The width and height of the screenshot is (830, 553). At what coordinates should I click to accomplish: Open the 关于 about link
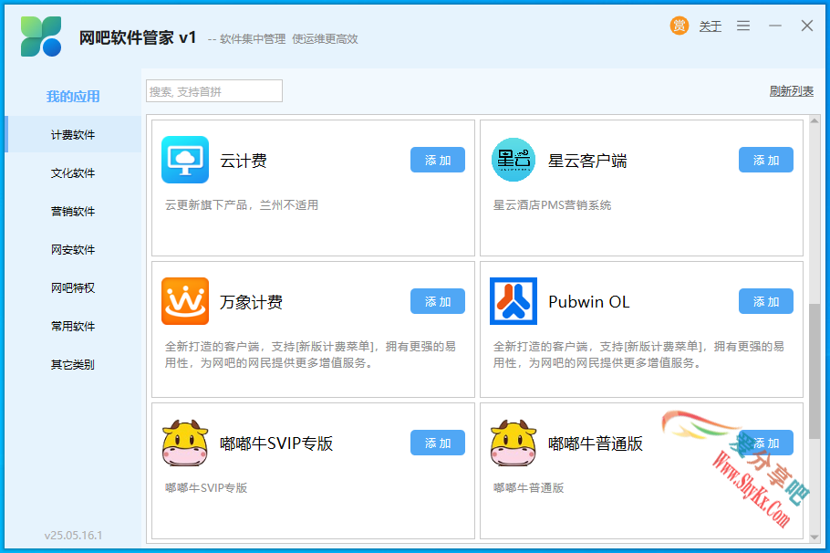(x=710, y=26)
